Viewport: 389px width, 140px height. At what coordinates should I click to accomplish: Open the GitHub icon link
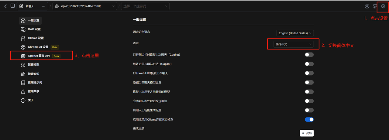[375, 6]
